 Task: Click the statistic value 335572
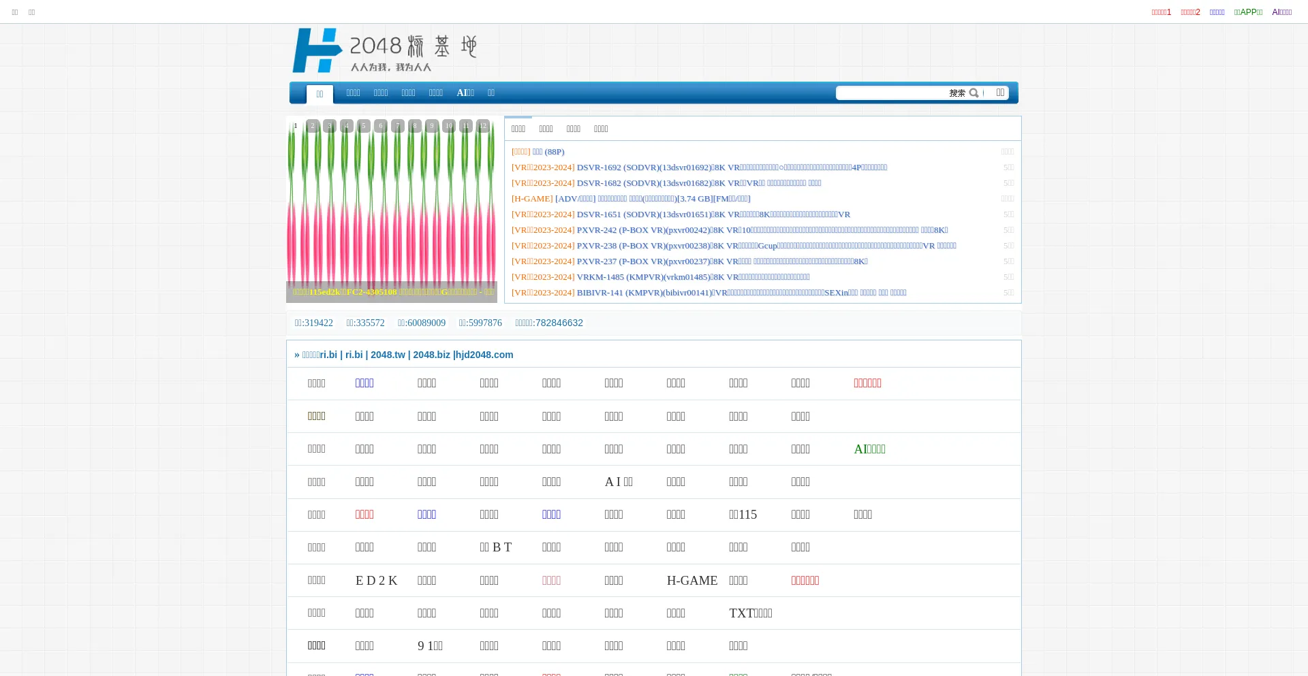pyautogui.click(x=370, y=323)
